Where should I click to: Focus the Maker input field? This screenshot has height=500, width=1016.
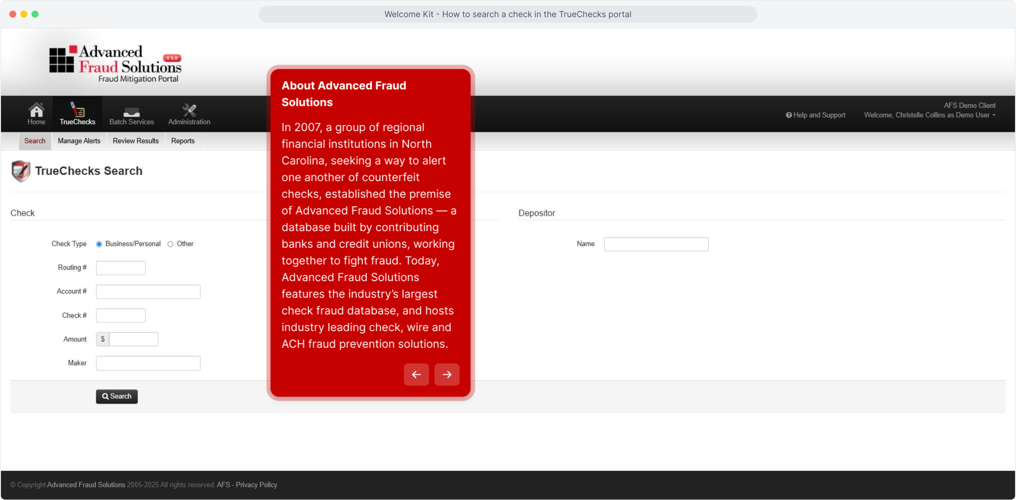pyautogui.click(x=148, y=363)
